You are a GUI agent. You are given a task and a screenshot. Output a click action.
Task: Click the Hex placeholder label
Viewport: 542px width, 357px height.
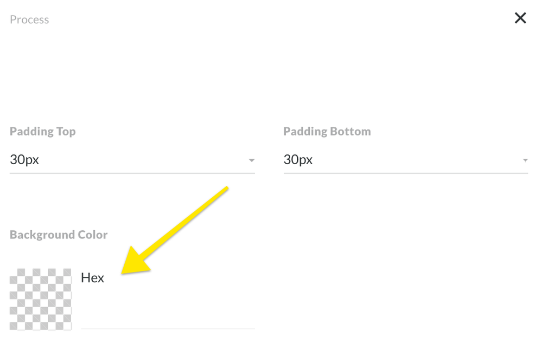pyautogui.click(x=92, y=278)
